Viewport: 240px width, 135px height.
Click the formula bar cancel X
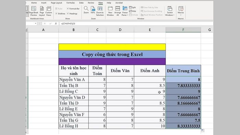[45, 24]
